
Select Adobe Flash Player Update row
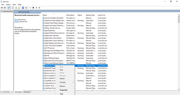75,23
